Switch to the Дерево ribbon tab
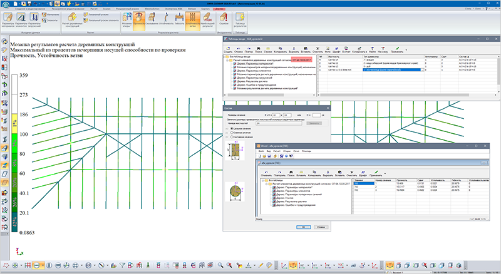 [x=220, y=9]
